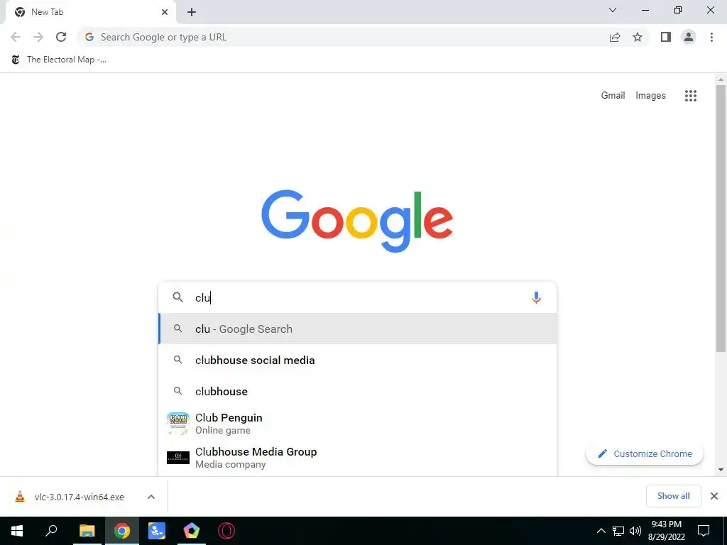
Task: Open The Electoral Map bookmark
Action: tap(60, 60)
